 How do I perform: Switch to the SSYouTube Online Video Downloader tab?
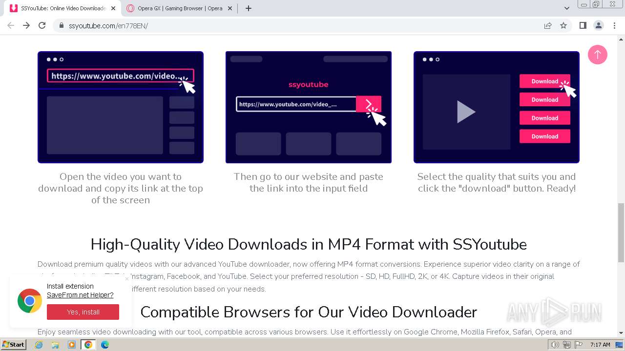62,8
